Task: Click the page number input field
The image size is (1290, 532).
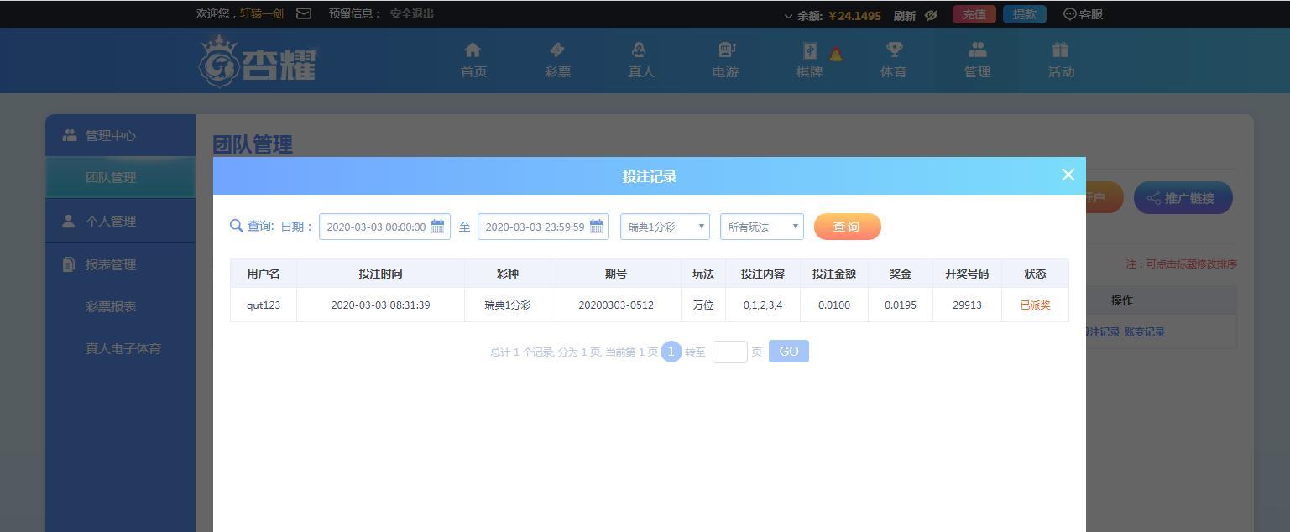Action: 730,352
